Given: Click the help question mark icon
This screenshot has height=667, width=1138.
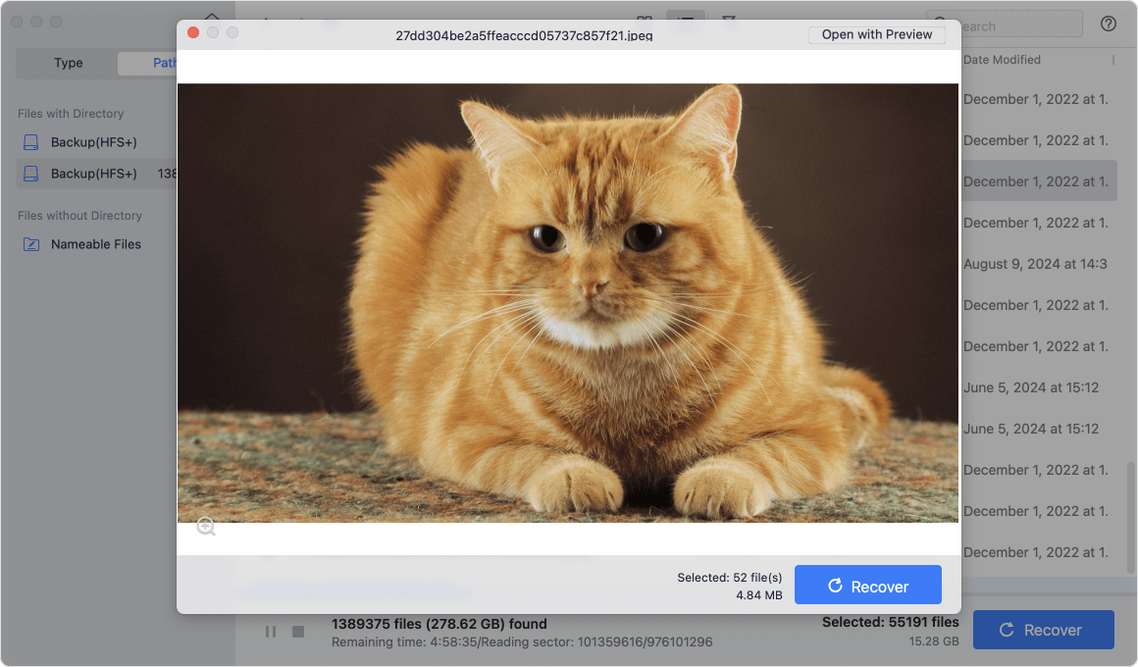Looking at the screenshot, I should coord(1109,25).
